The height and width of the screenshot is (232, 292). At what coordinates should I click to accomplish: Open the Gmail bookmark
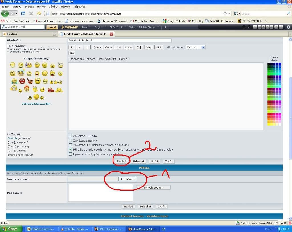tap(16, 21)
